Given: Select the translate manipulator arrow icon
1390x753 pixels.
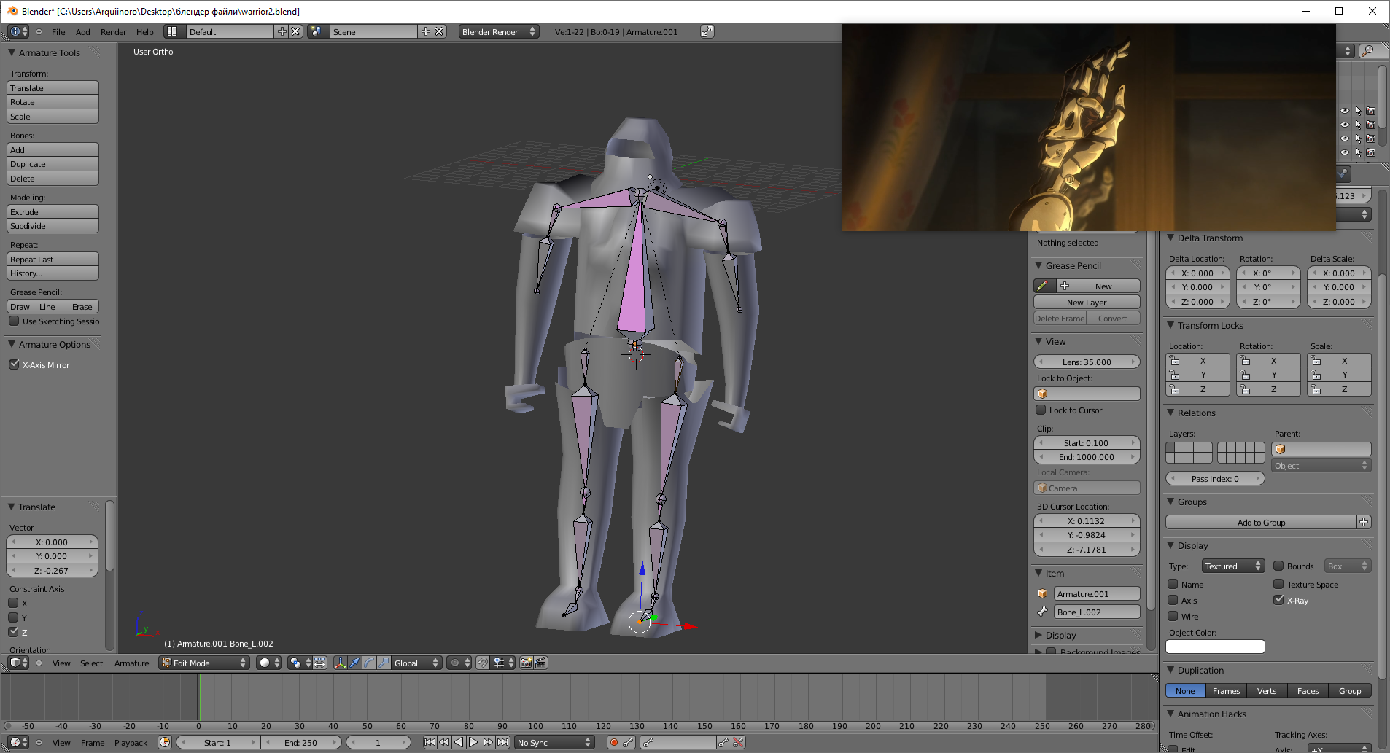Looking at the screenshot, I should pyautogui.click(x=354, y=663).
